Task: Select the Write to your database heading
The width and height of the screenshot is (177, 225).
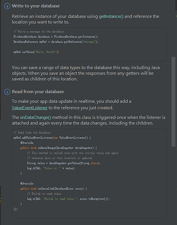Action: click(36, 6)
